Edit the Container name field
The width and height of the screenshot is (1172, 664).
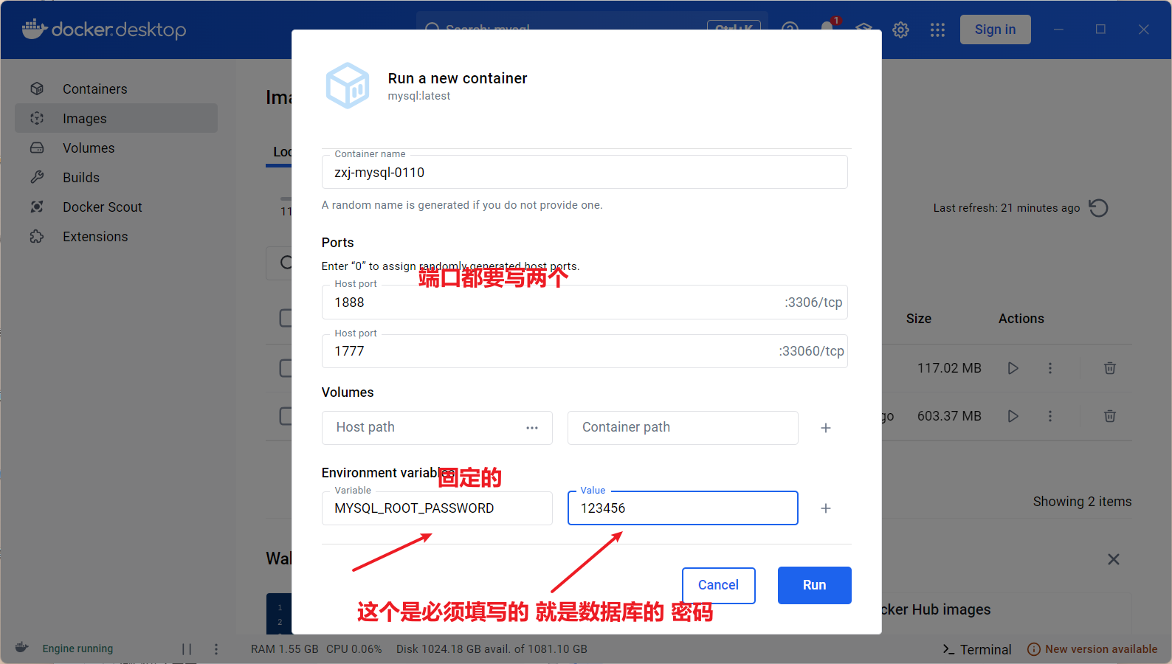pyautogui.click(x=585, y=172)
